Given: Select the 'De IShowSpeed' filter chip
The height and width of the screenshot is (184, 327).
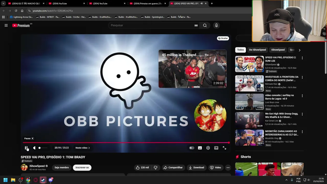Looking at the screenshot, I should pyautogui.click(x=258, y=50).
